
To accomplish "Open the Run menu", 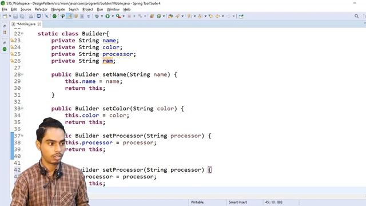I will 100,9.
